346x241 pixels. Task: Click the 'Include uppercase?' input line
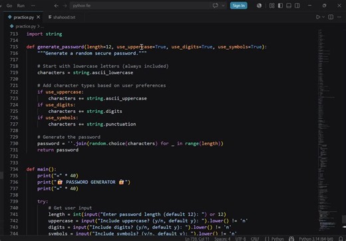click(148, 220)
